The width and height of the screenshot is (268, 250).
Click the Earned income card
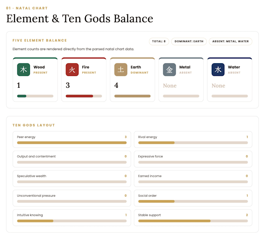point(193,179)
